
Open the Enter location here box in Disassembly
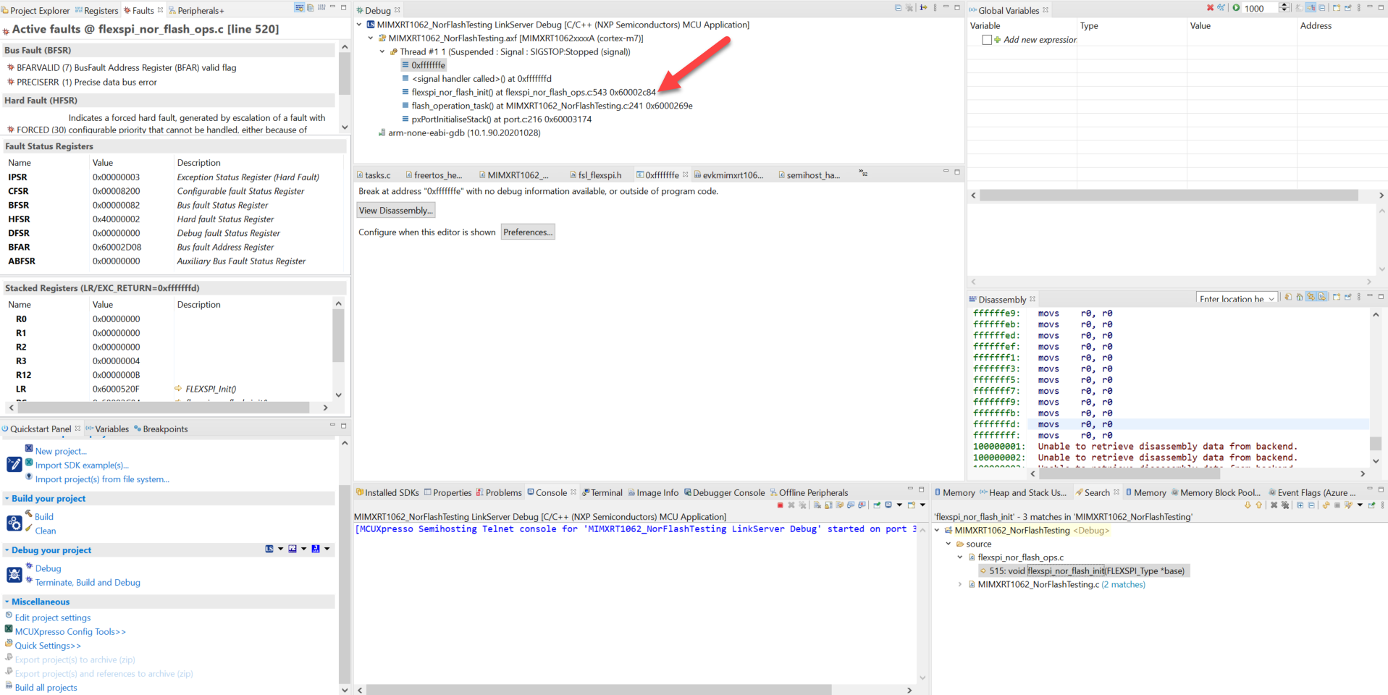[1236, 298]
